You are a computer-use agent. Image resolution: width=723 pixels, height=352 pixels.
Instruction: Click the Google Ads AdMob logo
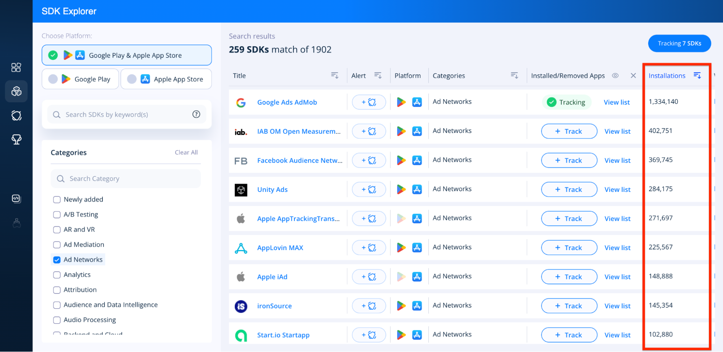coord(241,103)
